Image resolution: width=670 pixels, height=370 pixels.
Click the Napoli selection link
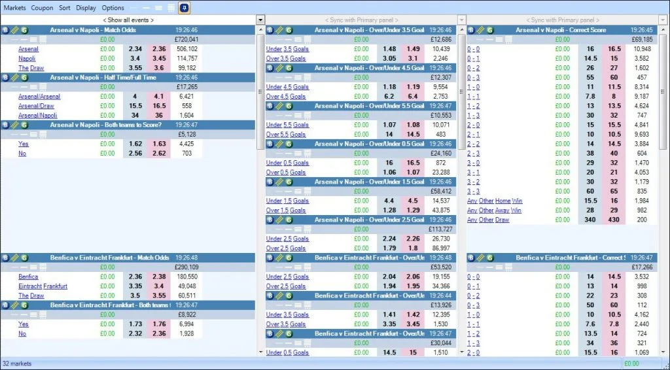pos(26,58)
